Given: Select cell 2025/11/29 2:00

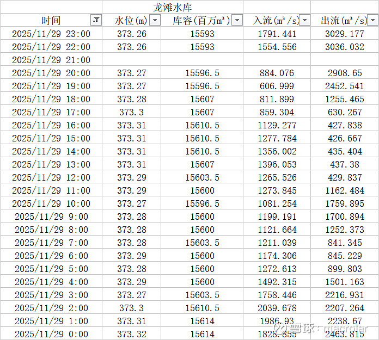Looking at the screenshot, I should (x=51, y=307).
